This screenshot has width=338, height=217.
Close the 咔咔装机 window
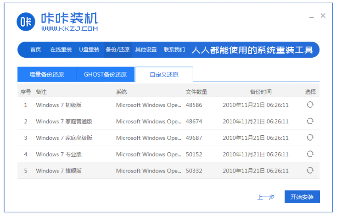(323, 16)
